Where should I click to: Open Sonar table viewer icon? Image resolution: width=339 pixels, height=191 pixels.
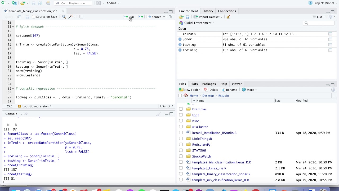(x=330, y=39)
